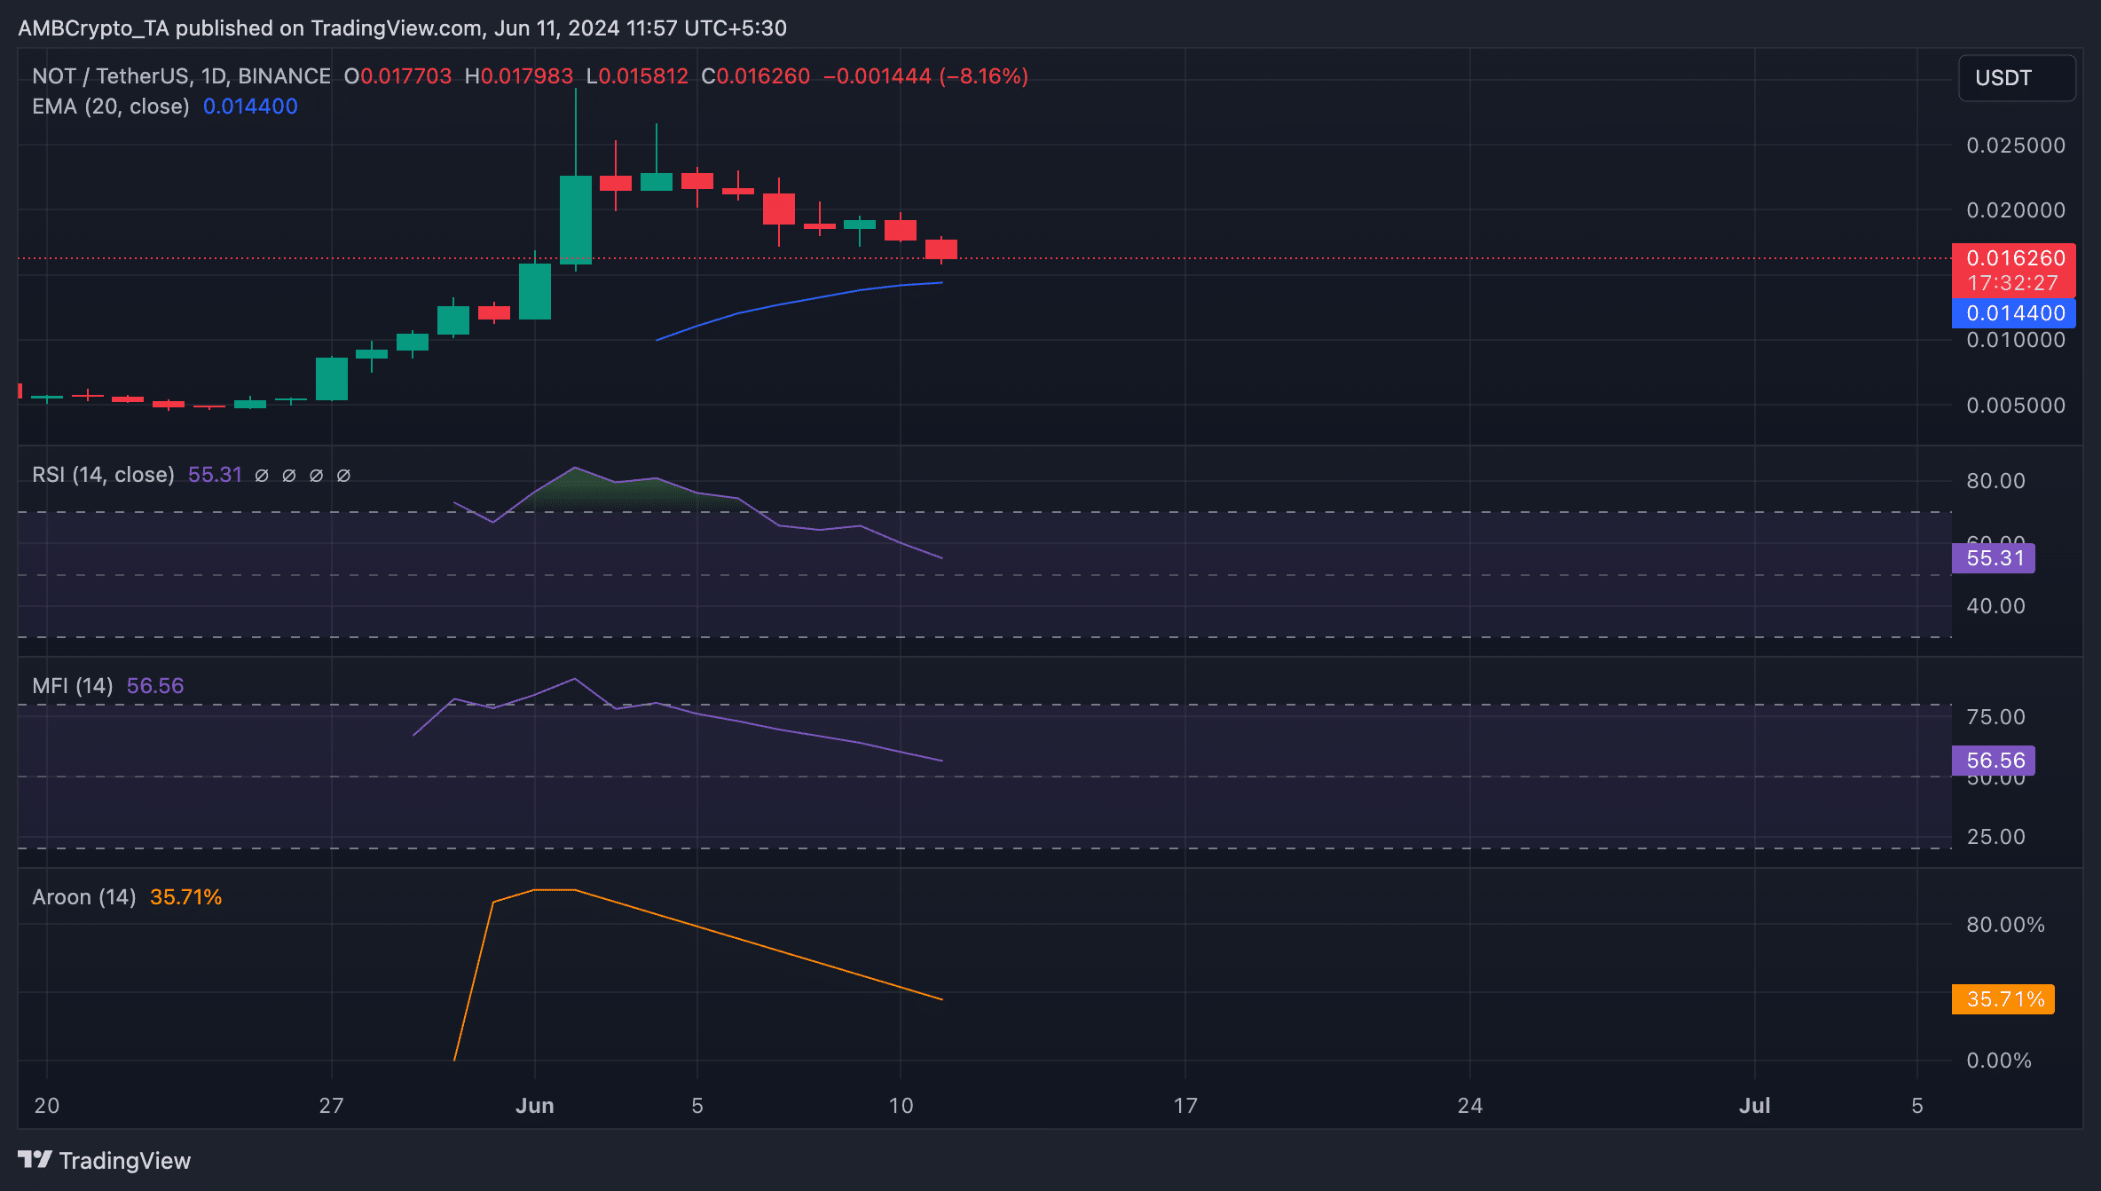Click the change −0.001444 (−8.16%) text

[x=926, y=76]
